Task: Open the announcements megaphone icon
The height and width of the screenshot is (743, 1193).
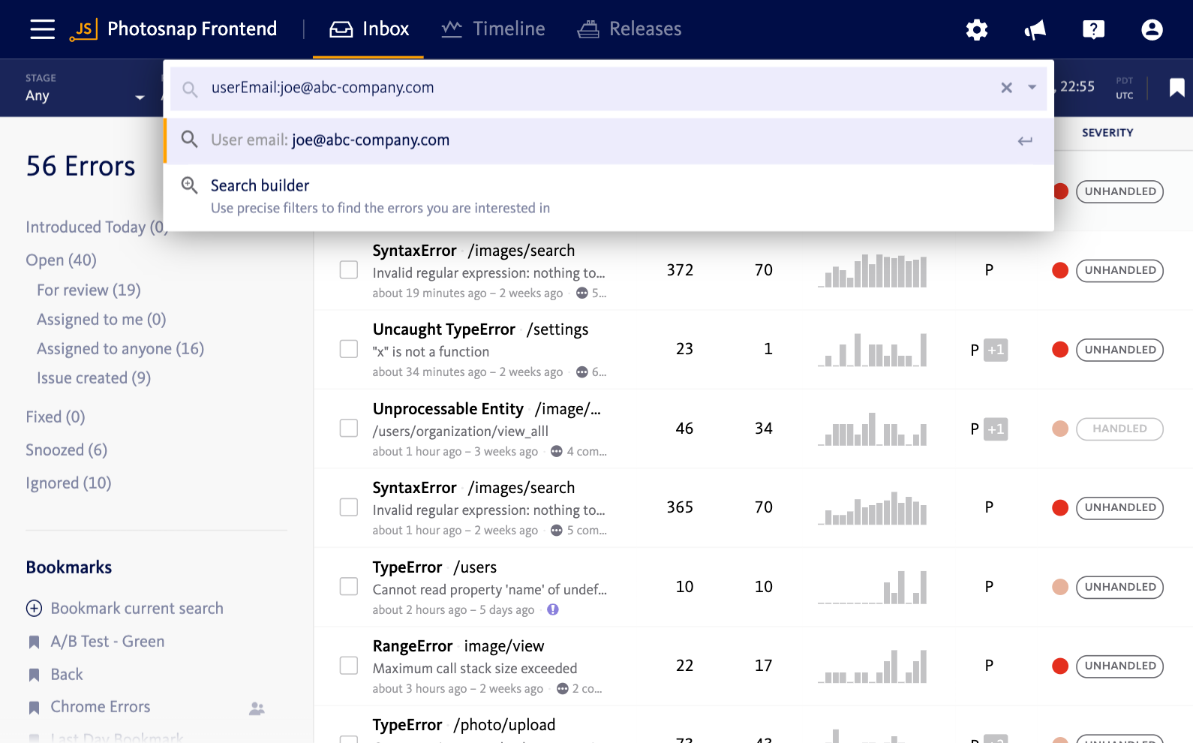Action: pos(1035,29)
